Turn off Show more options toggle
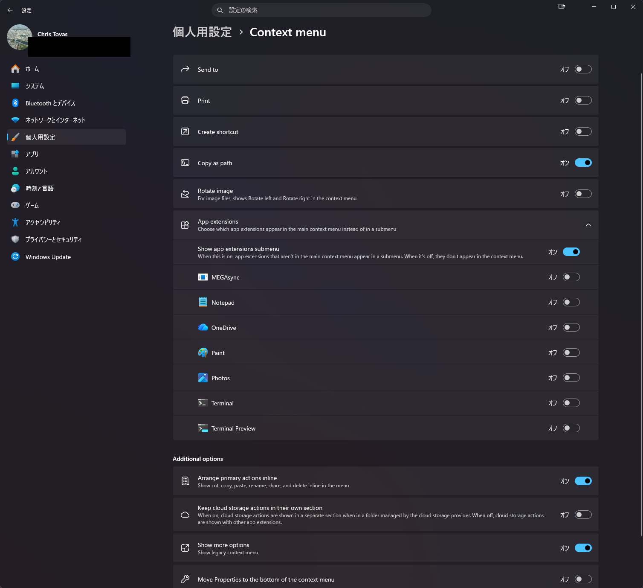 [583, 548]
